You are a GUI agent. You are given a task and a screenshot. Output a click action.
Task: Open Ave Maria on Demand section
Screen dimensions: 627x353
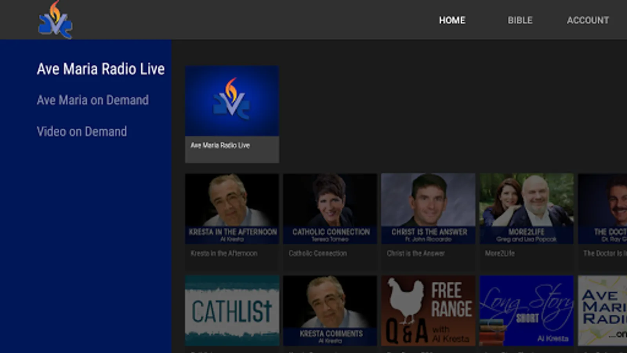(92, 100)
